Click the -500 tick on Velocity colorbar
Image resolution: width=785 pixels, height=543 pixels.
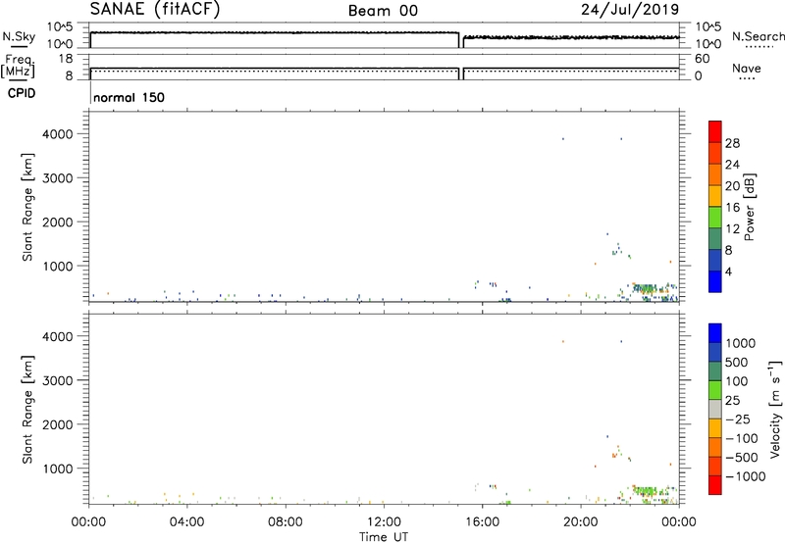click(742, 457)
